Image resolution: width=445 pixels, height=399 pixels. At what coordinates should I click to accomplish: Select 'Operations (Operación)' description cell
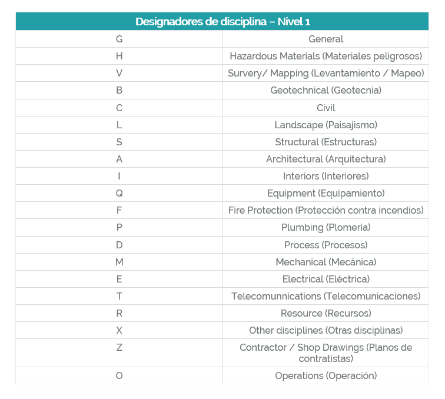326,375
